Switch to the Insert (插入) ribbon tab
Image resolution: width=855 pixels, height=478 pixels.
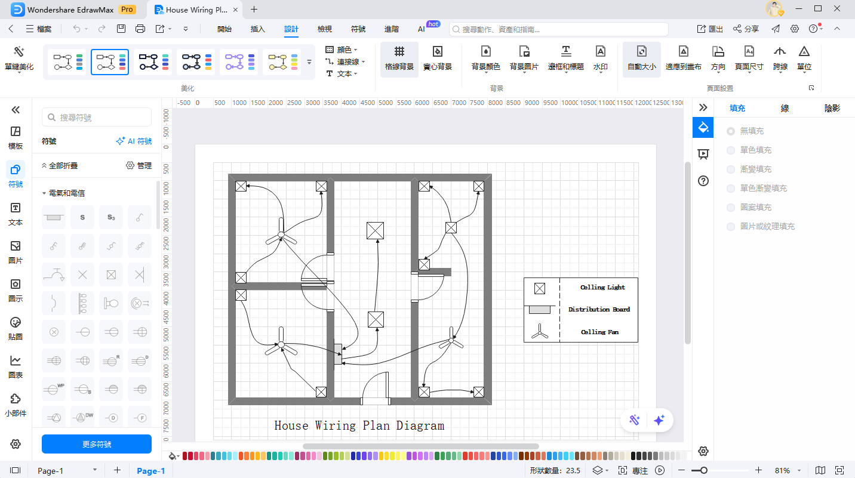tap(257, 29)
